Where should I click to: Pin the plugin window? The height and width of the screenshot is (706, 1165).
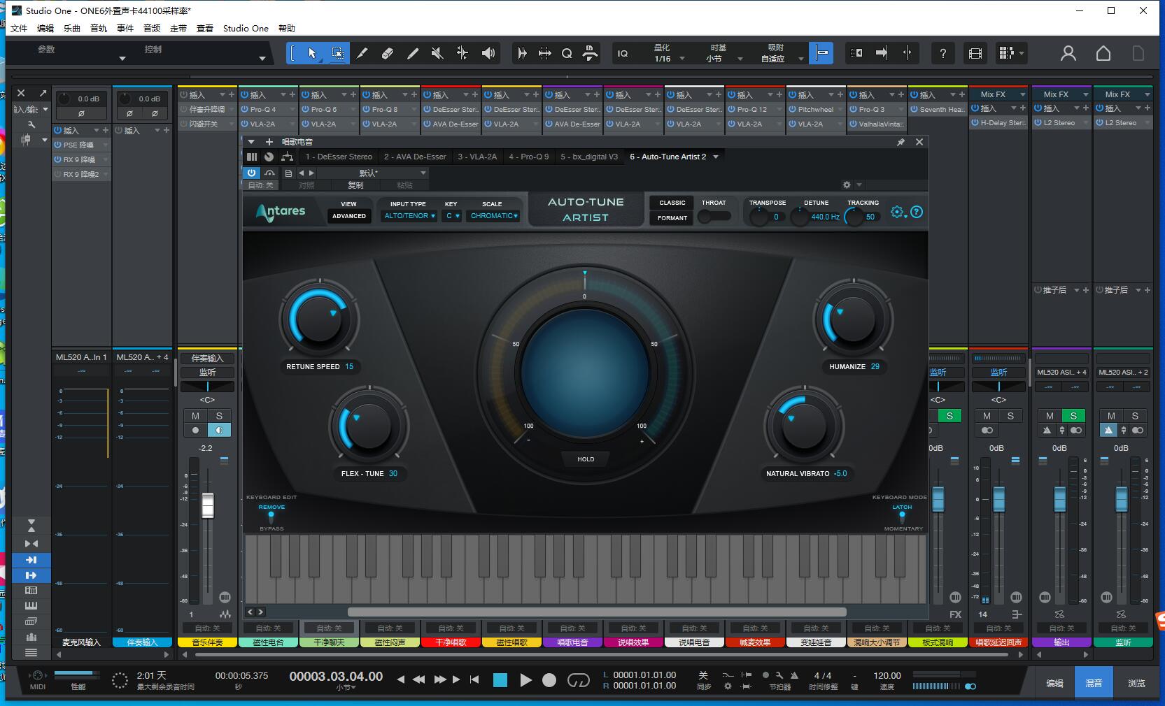pos(901,142)
